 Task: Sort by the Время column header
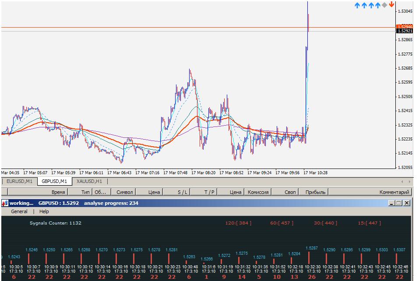38,192
